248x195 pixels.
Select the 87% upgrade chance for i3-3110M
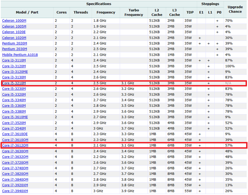click(229, 60)
